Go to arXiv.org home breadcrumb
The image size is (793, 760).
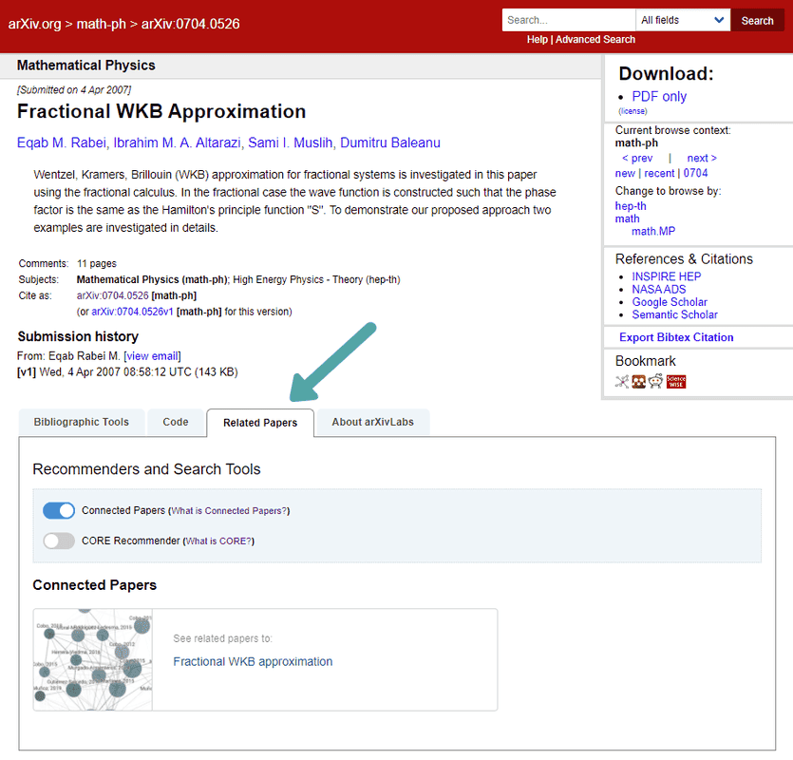click(34, 24)
